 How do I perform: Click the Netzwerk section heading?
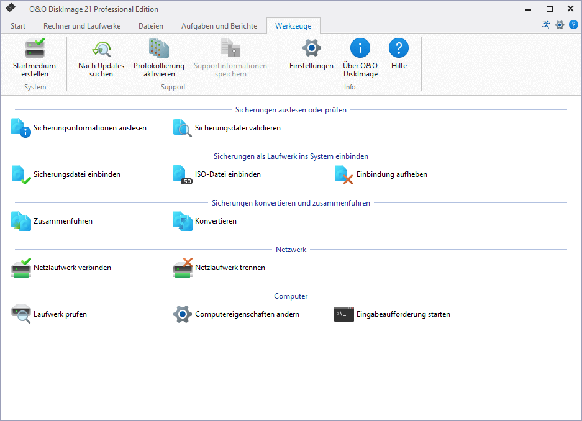tap(291, 250)
